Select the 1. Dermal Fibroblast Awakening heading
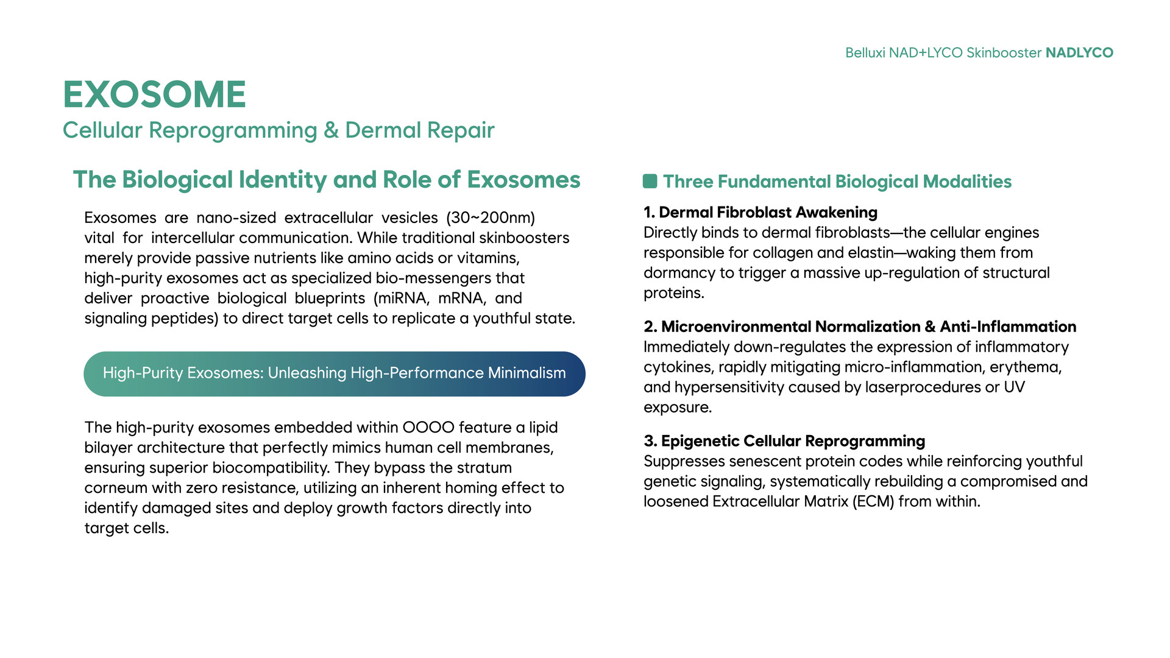This screenshot has width=1170, height=658. (760, 212)
